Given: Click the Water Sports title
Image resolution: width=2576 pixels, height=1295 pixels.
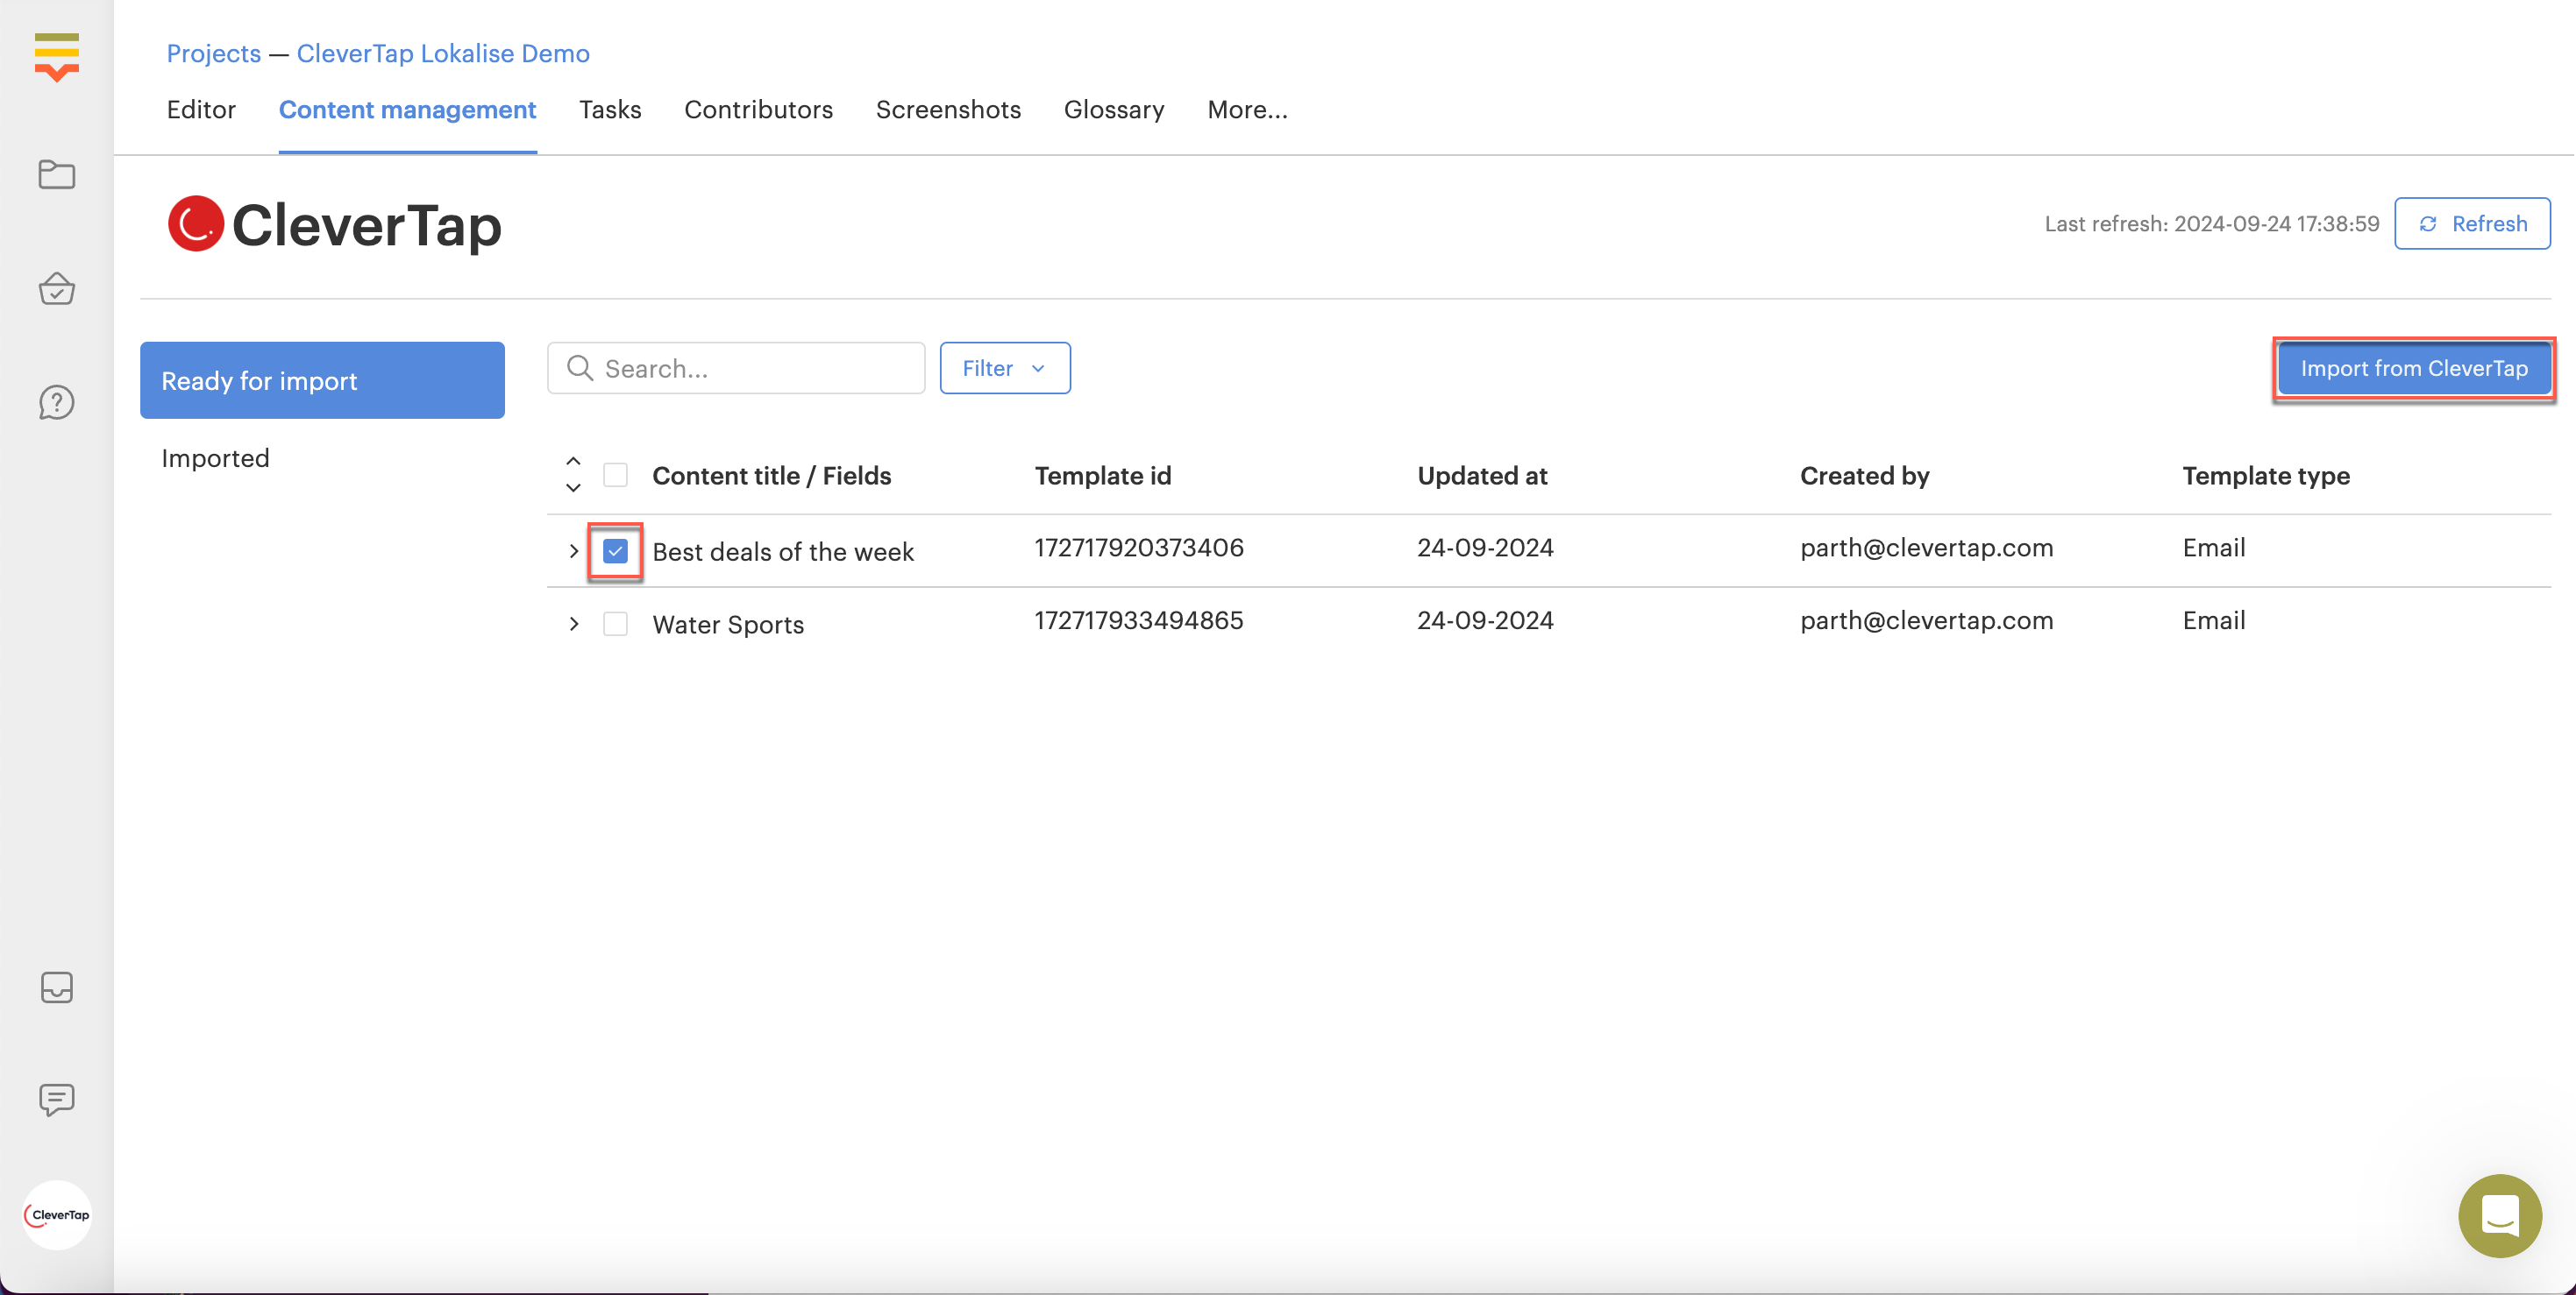Looking at the screenshot, I should coord(727,624).
